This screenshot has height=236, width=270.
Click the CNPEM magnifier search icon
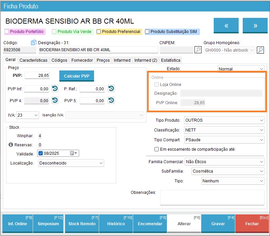point(198,50)
